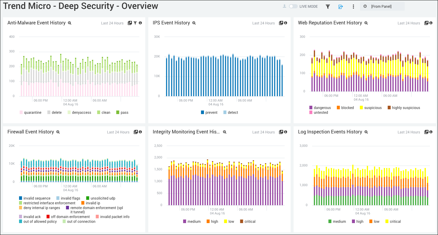This screenshot has width=438, height=235.
Task: Click the info icon on Log Inspection Events History
Action: click(x=431, y=132)
